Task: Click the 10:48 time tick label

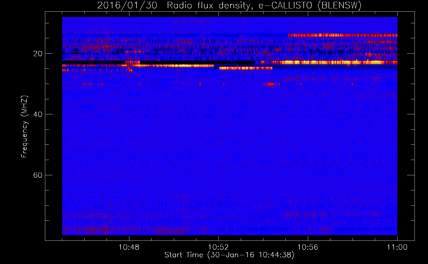Action: [x=129, y=247]
